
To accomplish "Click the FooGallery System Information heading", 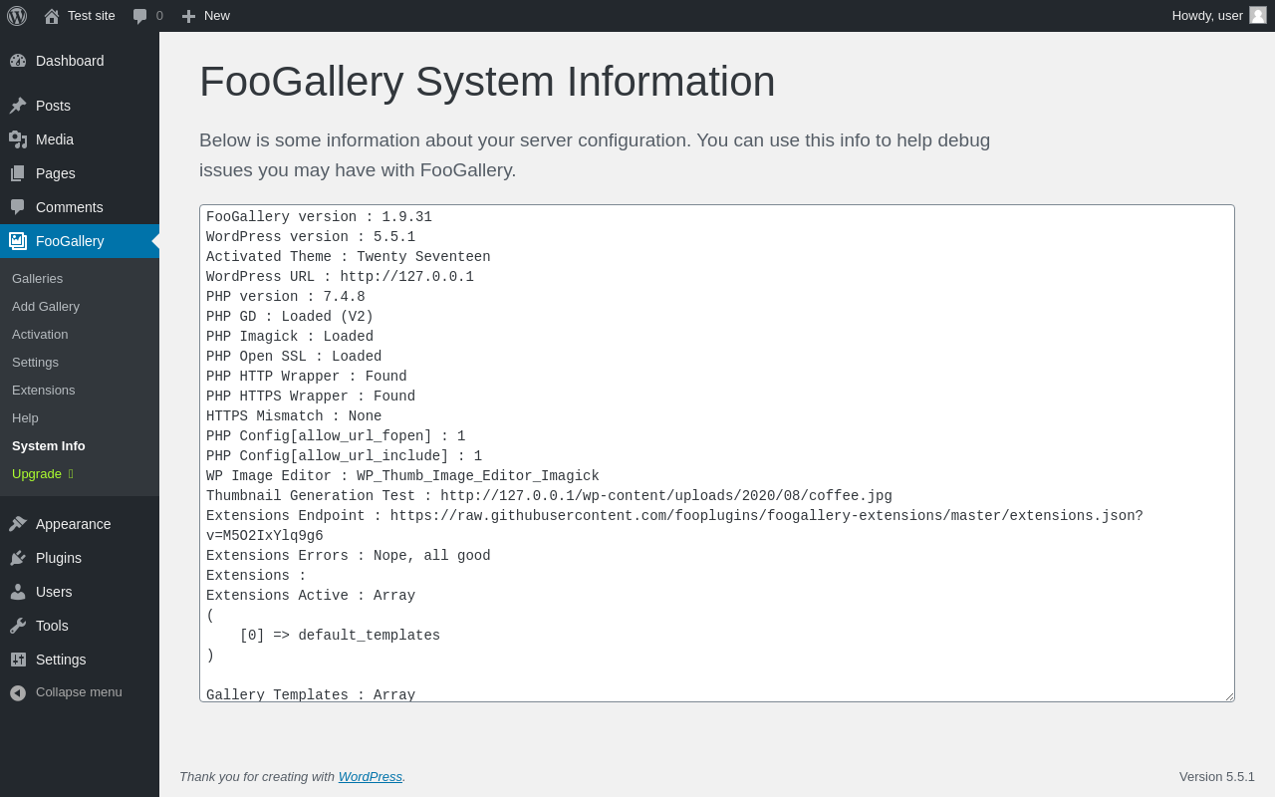I will pyautogui.click(x=487, y=82).
